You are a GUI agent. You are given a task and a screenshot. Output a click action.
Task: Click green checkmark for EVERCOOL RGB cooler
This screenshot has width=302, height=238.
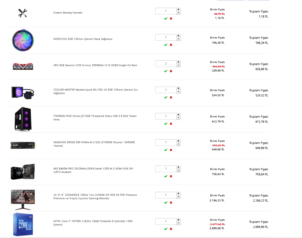166,45
